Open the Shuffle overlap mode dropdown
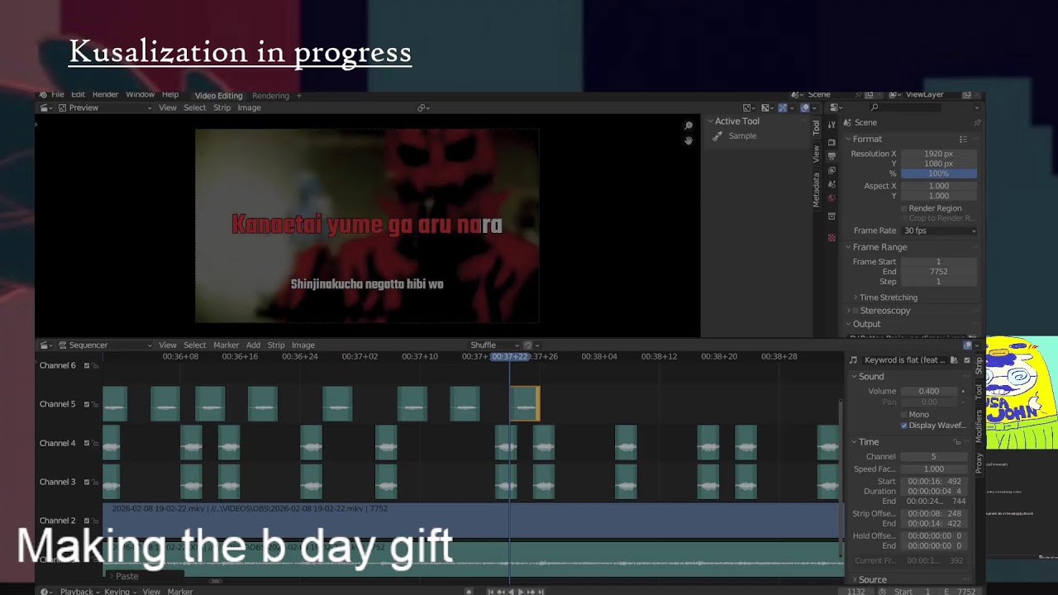 pos(494,345)
